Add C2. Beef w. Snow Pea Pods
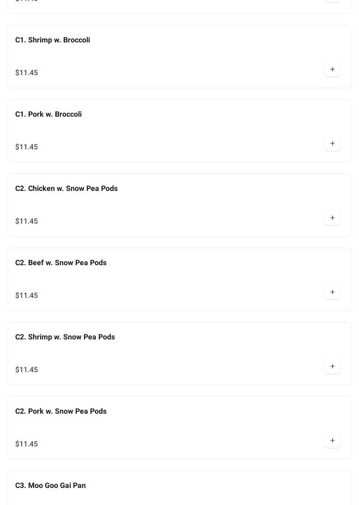The image size is (359, 505). click(x=332, y=292)
